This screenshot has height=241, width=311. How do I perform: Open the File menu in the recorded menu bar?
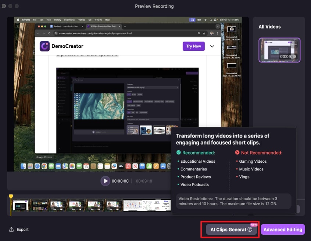(35, 20)
